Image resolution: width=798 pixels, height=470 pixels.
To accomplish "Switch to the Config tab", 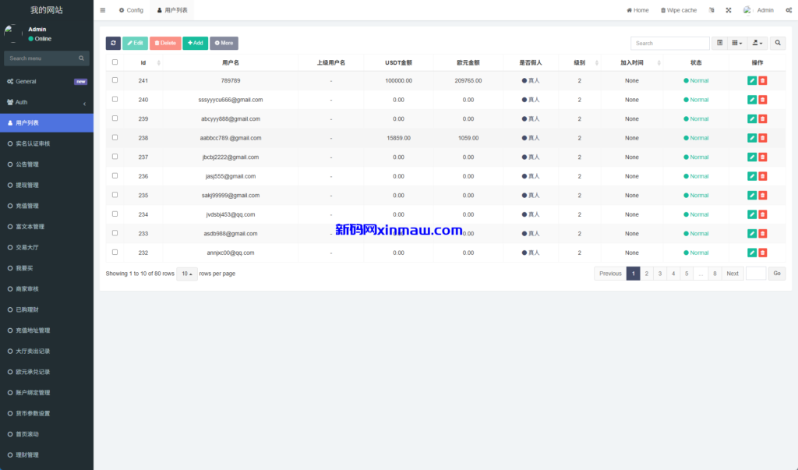I will (131, 10).
